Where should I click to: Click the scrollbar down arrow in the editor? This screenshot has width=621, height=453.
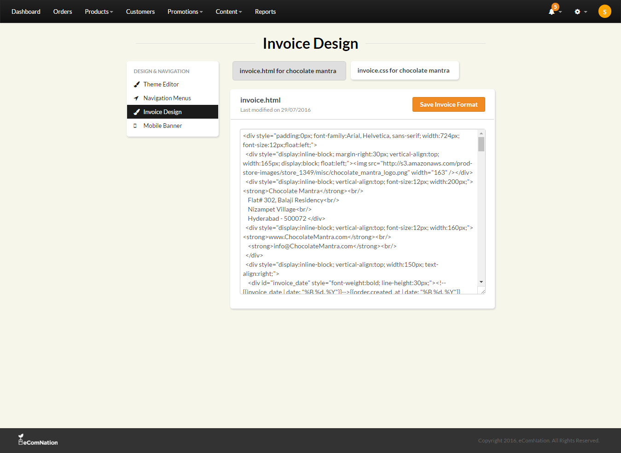[x=481, y=282]
